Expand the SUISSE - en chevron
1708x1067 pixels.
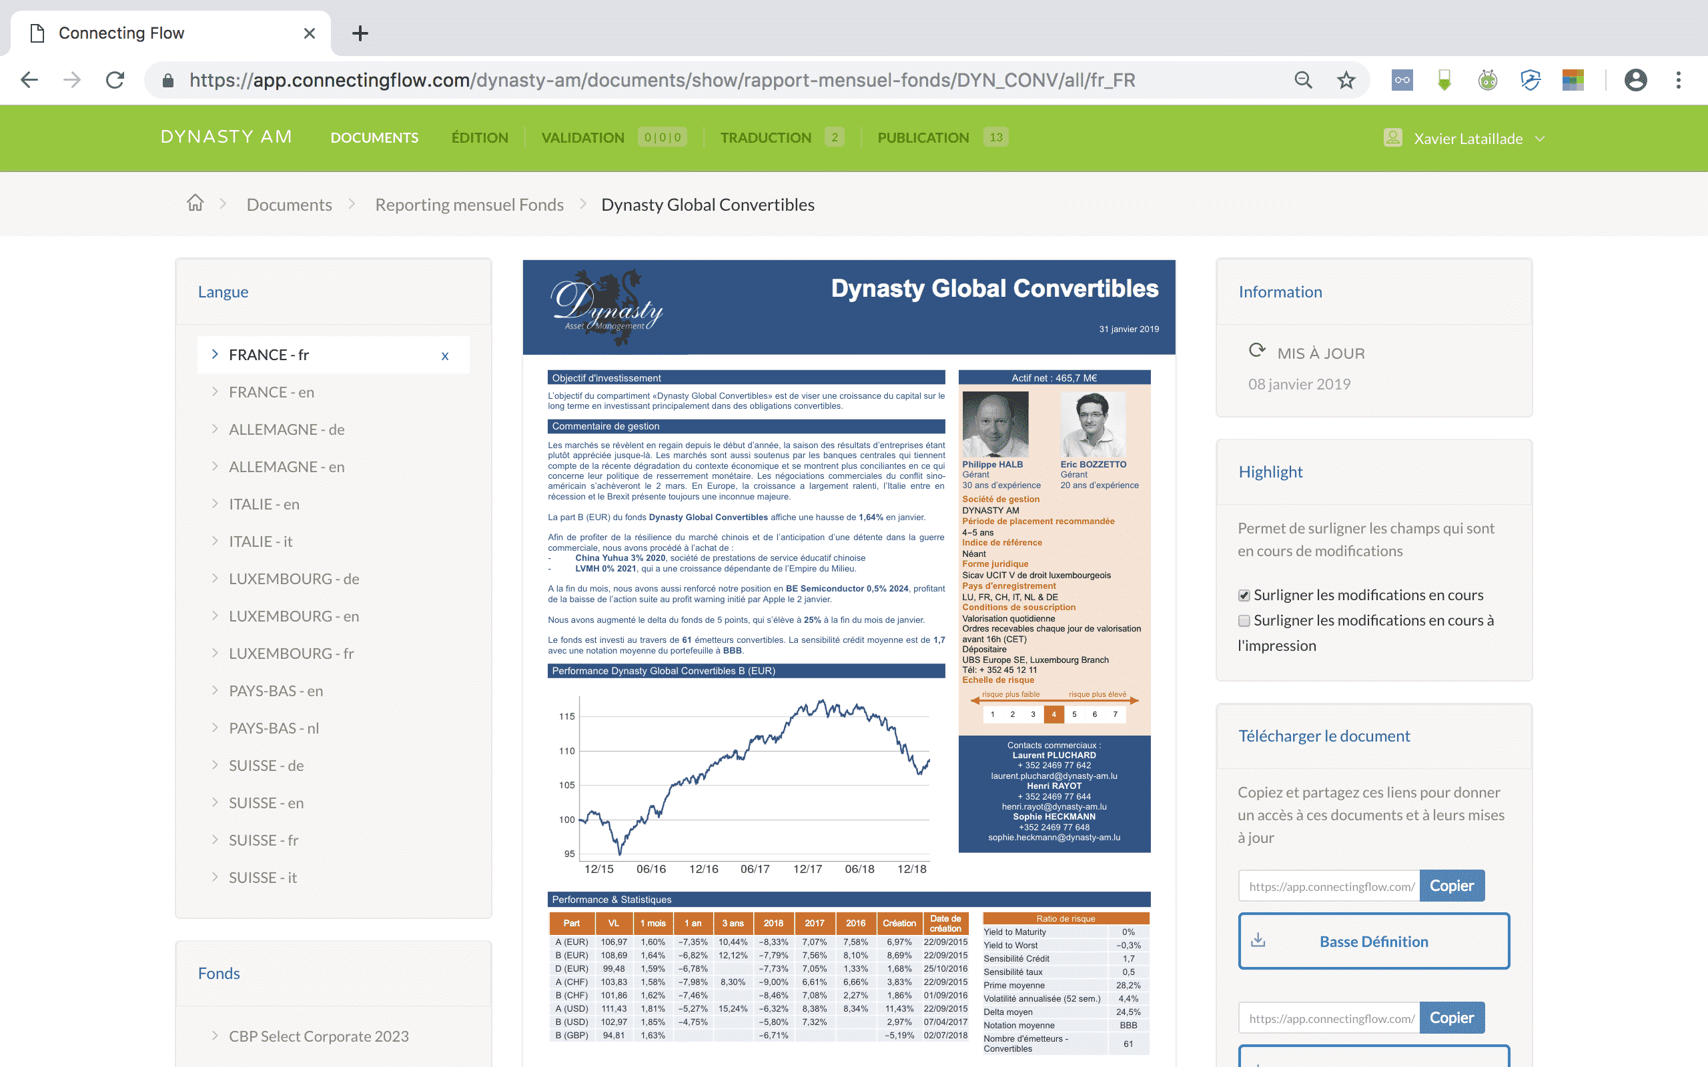215,803
